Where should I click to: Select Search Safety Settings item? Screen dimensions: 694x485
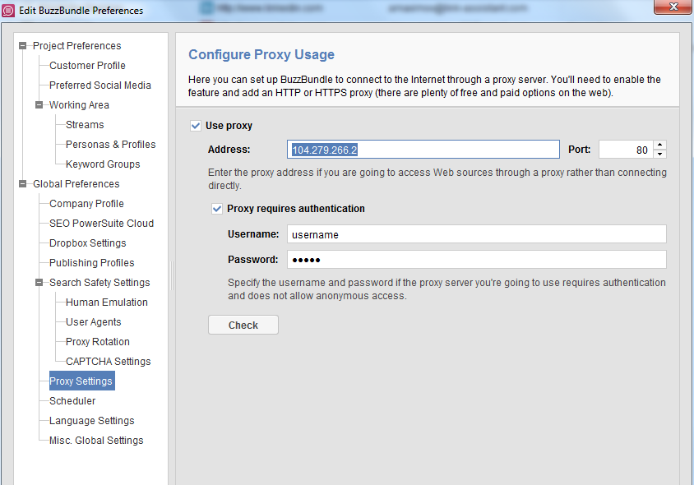pyautogui.click(x=99, y=282)
